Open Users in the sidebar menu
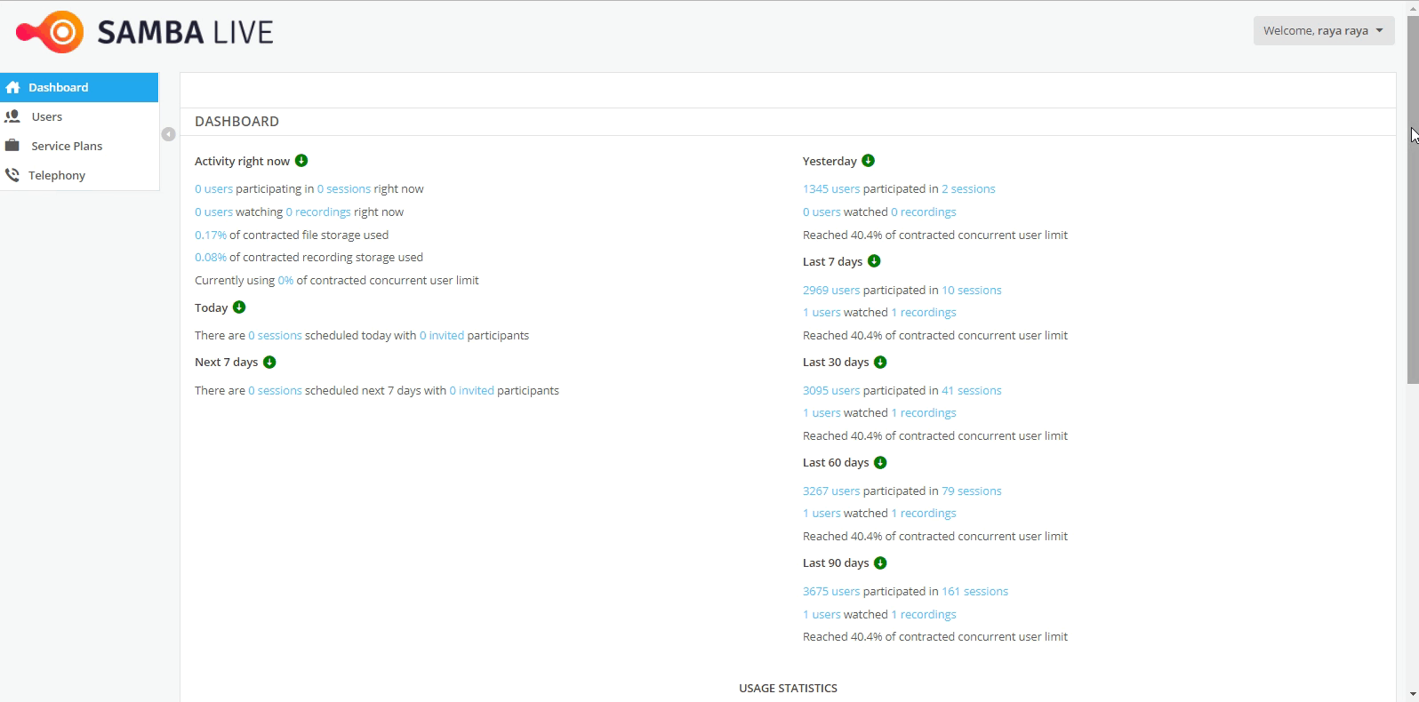Image resolution: width=1419 pixels, height=702 pixels. pyautogui.click(x=79, y=116)
